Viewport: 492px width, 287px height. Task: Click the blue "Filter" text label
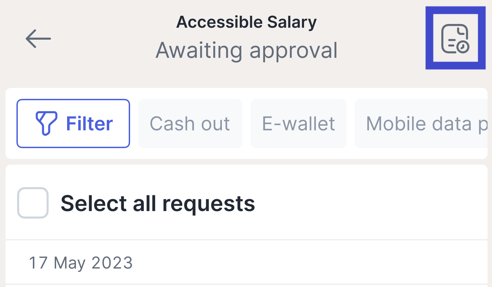click(x=89, y=123)
